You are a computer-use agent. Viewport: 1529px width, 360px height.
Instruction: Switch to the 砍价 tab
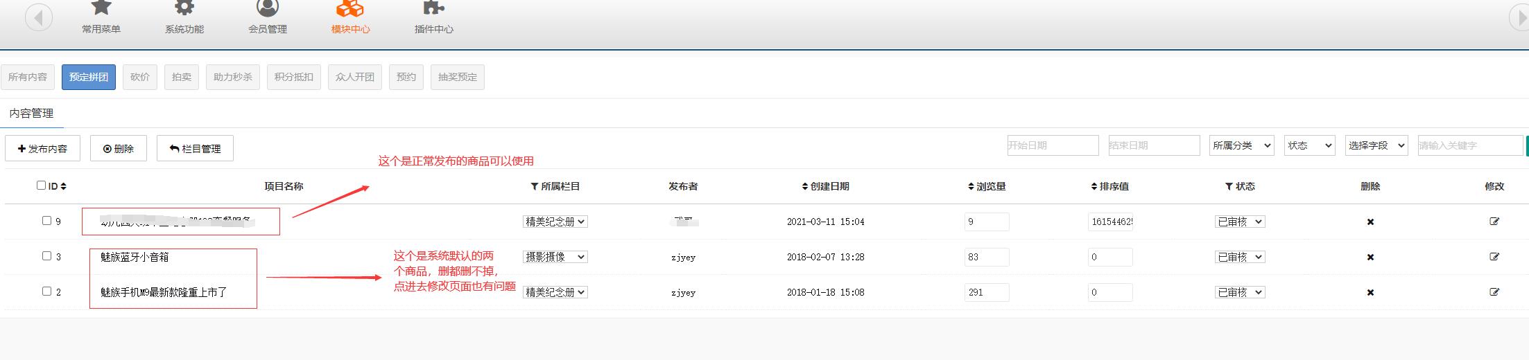click(140, 78)
